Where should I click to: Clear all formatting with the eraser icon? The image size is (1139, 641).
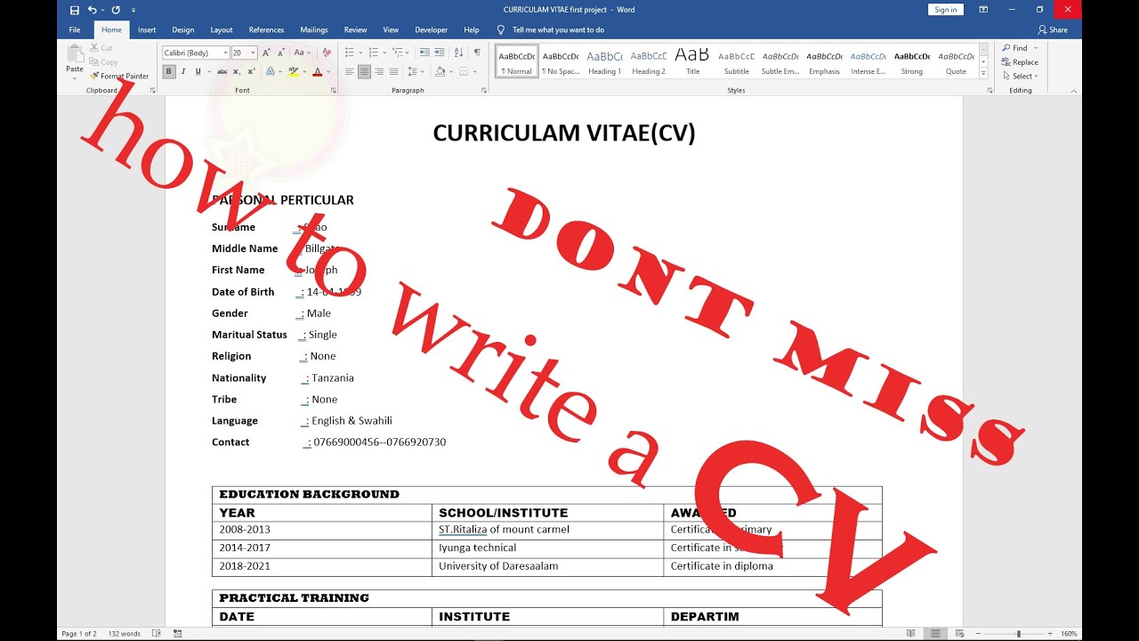[x=327, y=53]
